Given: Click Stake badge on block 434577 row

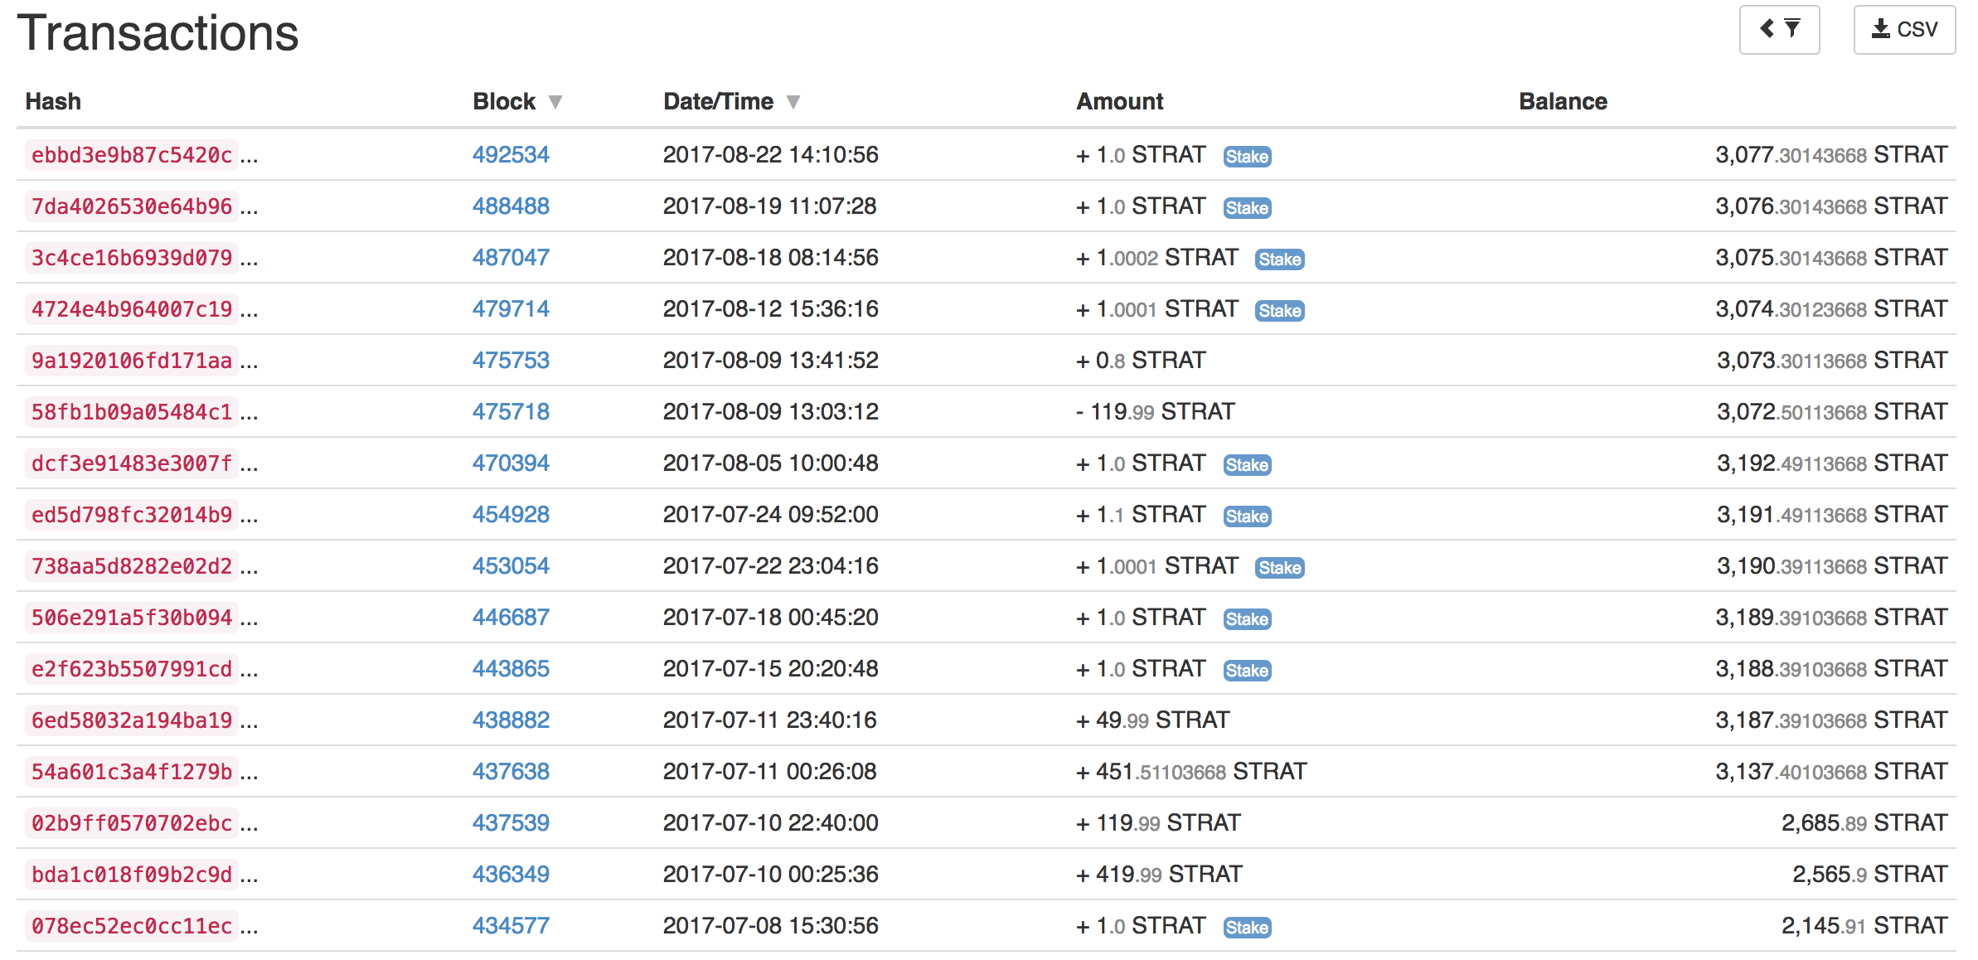Looking at the screenshot, I should (1247, 928).
